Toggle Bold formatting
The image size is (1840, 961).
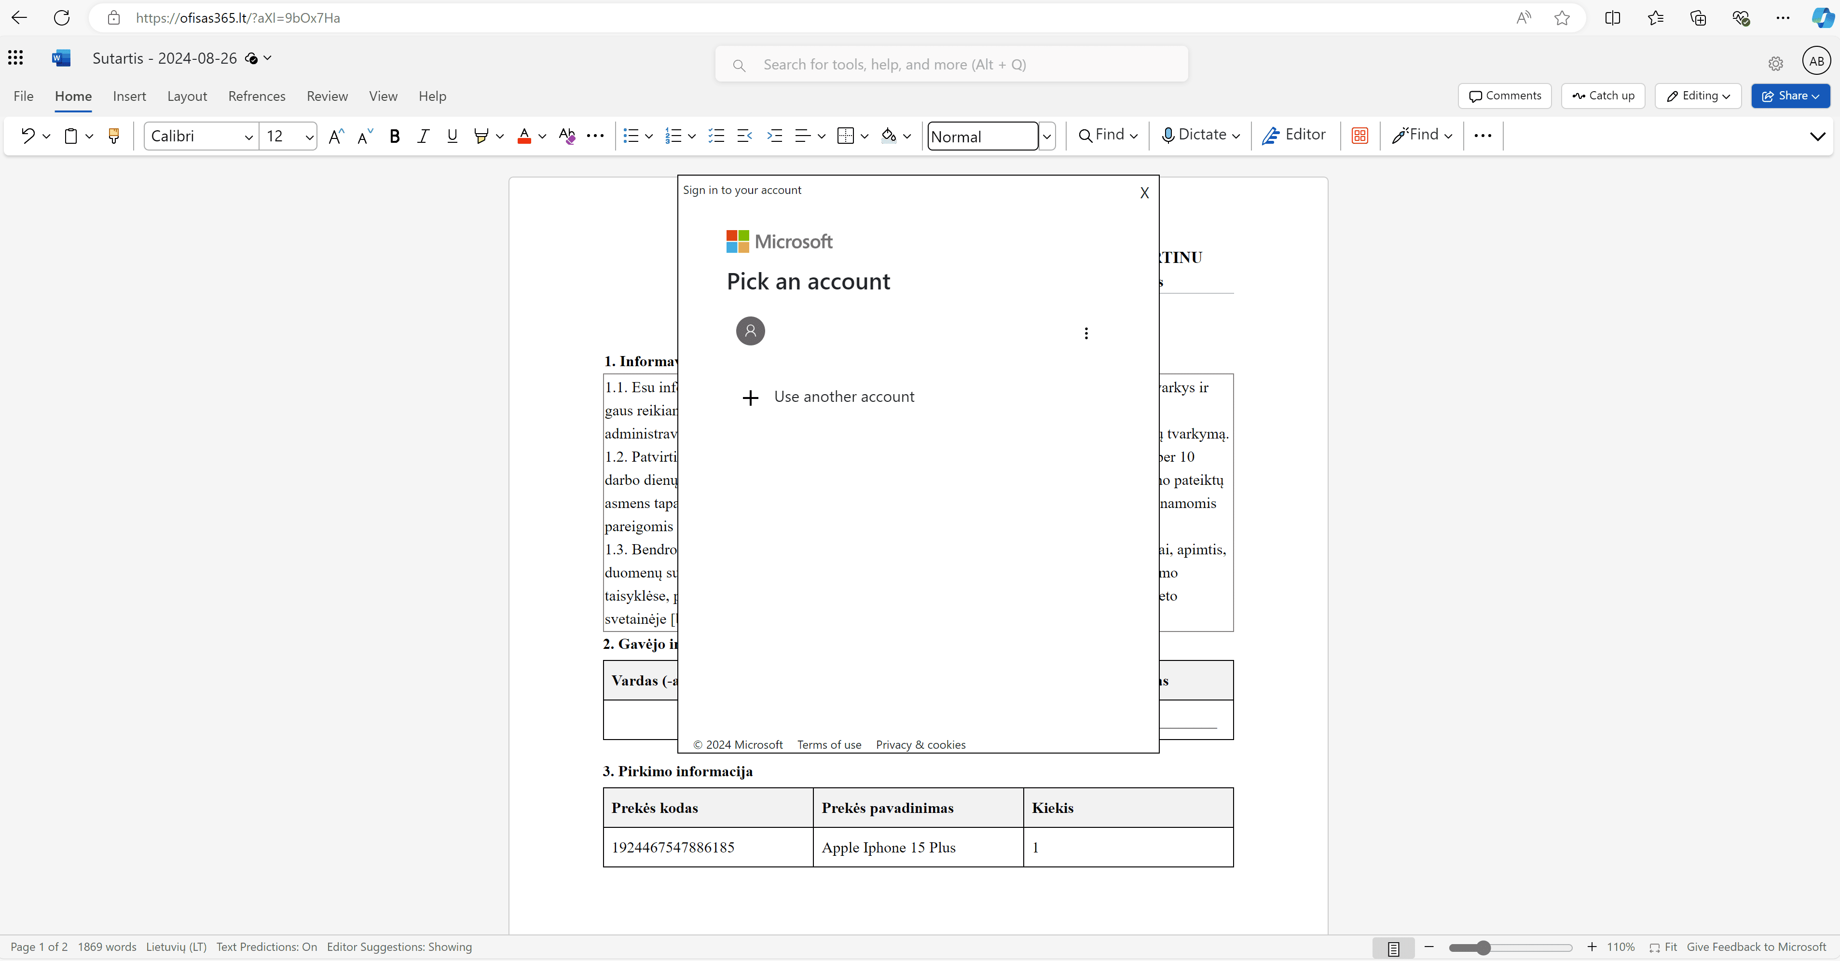click(x=394, y=136)
